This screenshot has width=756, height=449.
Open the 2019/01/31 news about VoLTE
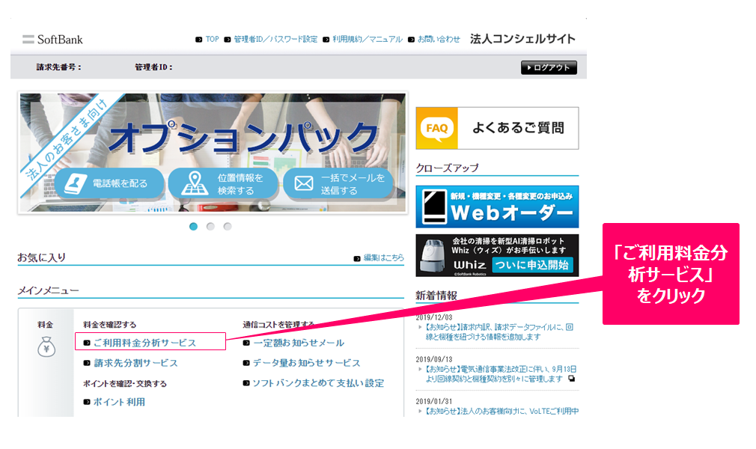point(502,411)
